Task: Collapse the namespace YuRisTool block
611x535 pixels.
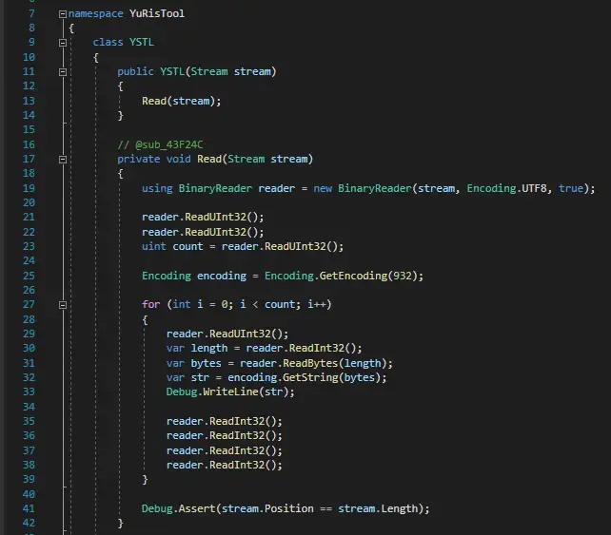Action: (63, 14)
